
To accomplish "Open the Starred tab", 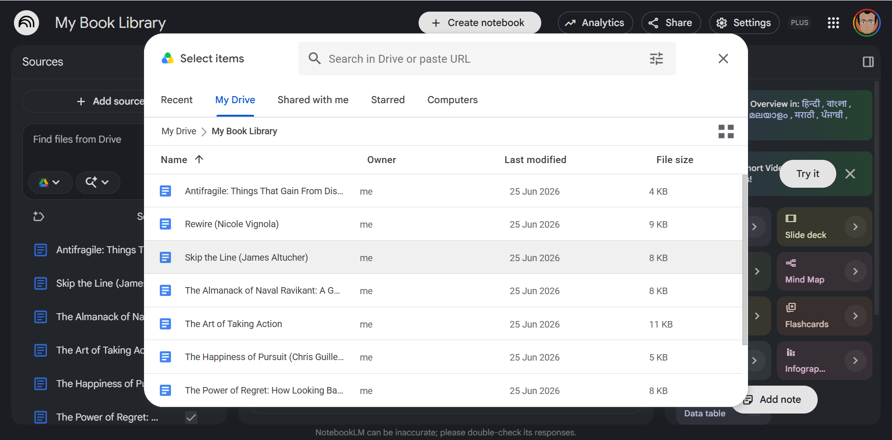I will click(388, 100).
